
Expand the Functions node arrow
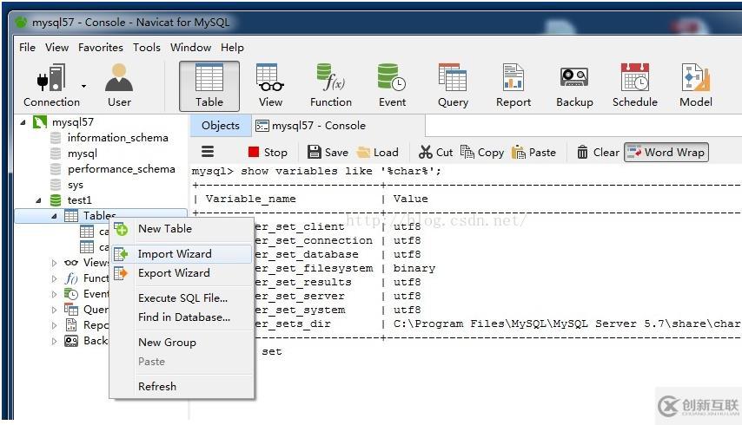click(x=54, y=278)
